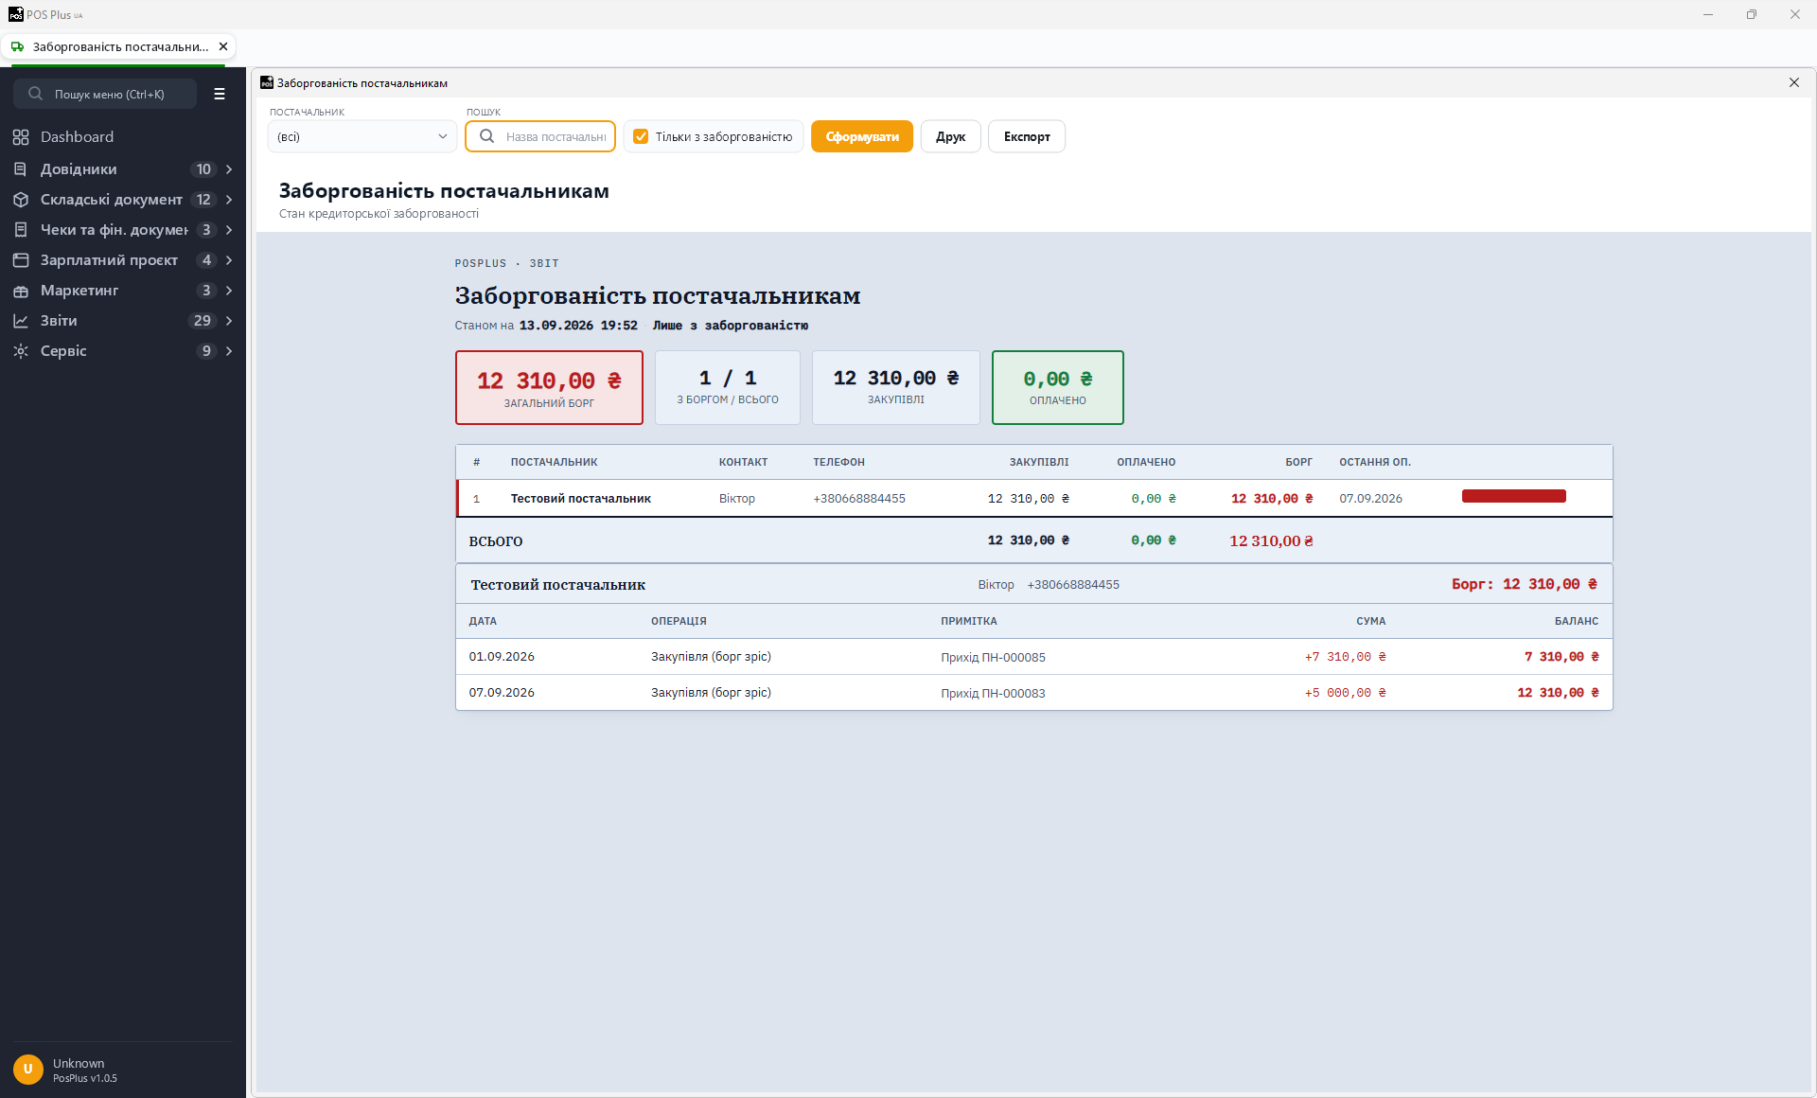The width and height of the screenshot is (1817, 1098).
Task: Click the Загальний борг 12 310,00 card
Action: [x=549, y=388]
